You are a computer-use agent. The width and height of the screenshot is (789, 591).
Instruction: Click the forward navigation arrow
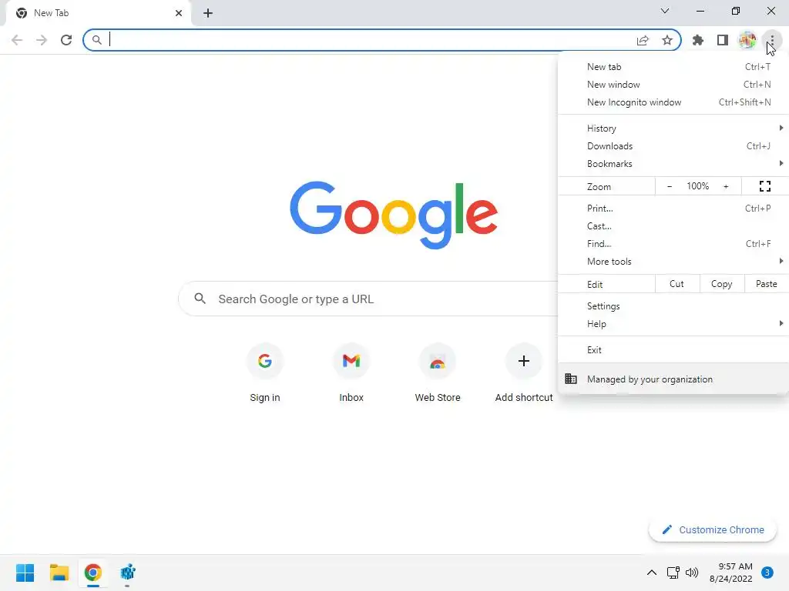pos(42,40)
